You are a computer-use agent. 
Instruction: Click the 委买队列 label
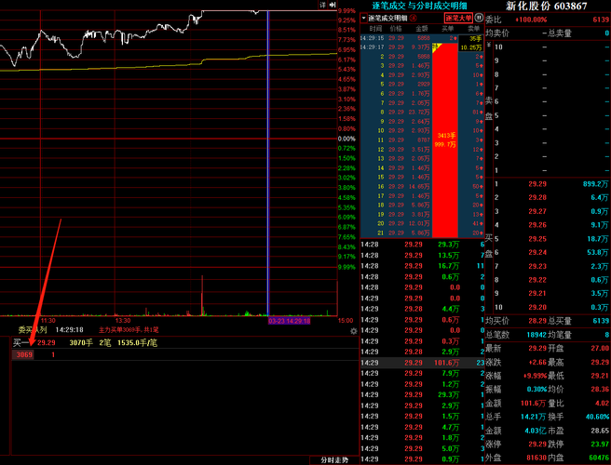point(33,330)
